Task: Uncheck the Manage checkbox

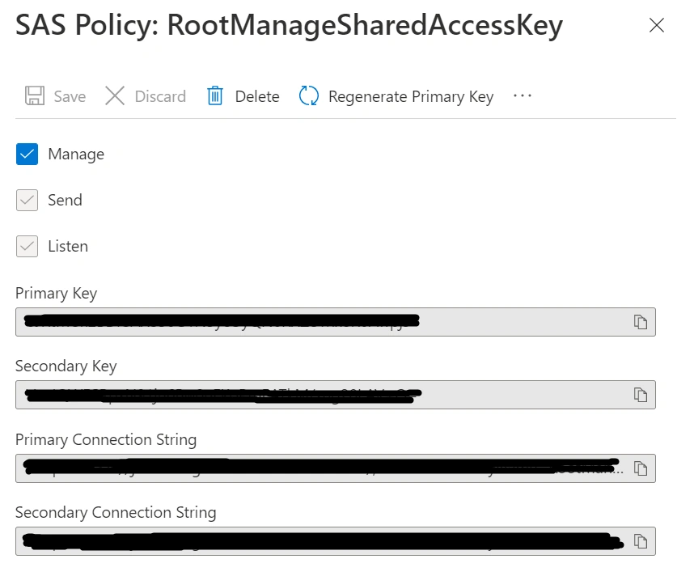Action: pyautogui.click(x=27, y=155)
